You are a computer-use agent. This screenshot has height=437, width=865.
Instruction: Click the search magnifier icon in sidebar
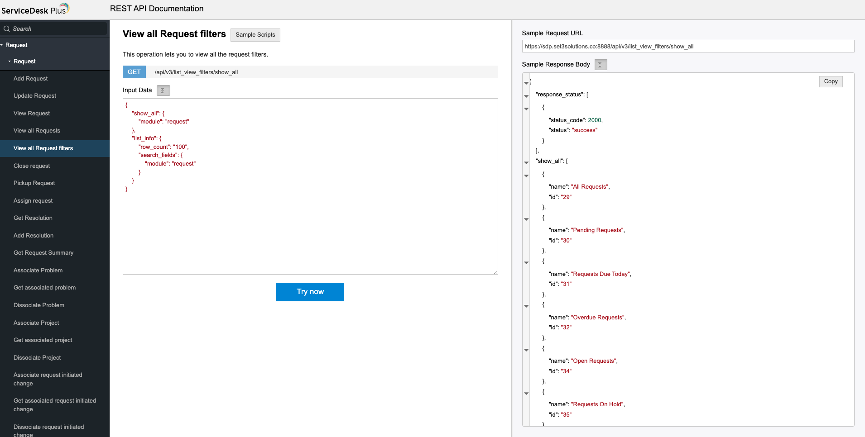(6, 28)
